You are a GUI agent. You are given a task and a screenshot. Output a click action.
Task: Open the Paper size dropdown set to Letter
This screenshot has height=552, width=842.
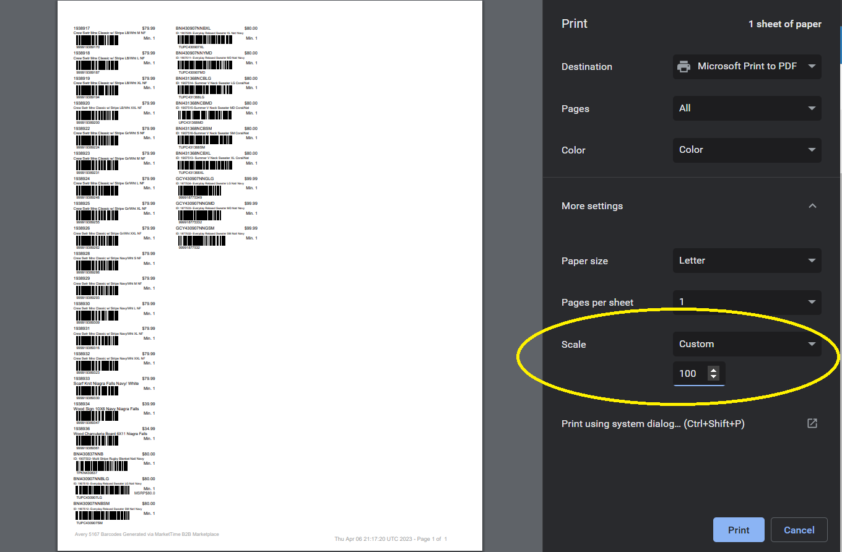747,261
